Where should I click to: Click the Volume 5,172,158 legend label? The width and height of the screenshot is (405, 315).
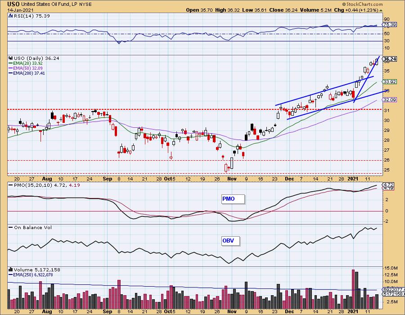click(37, 270)
